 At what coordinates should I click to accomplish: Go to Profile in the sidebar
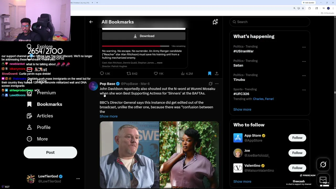pos(39,127)
